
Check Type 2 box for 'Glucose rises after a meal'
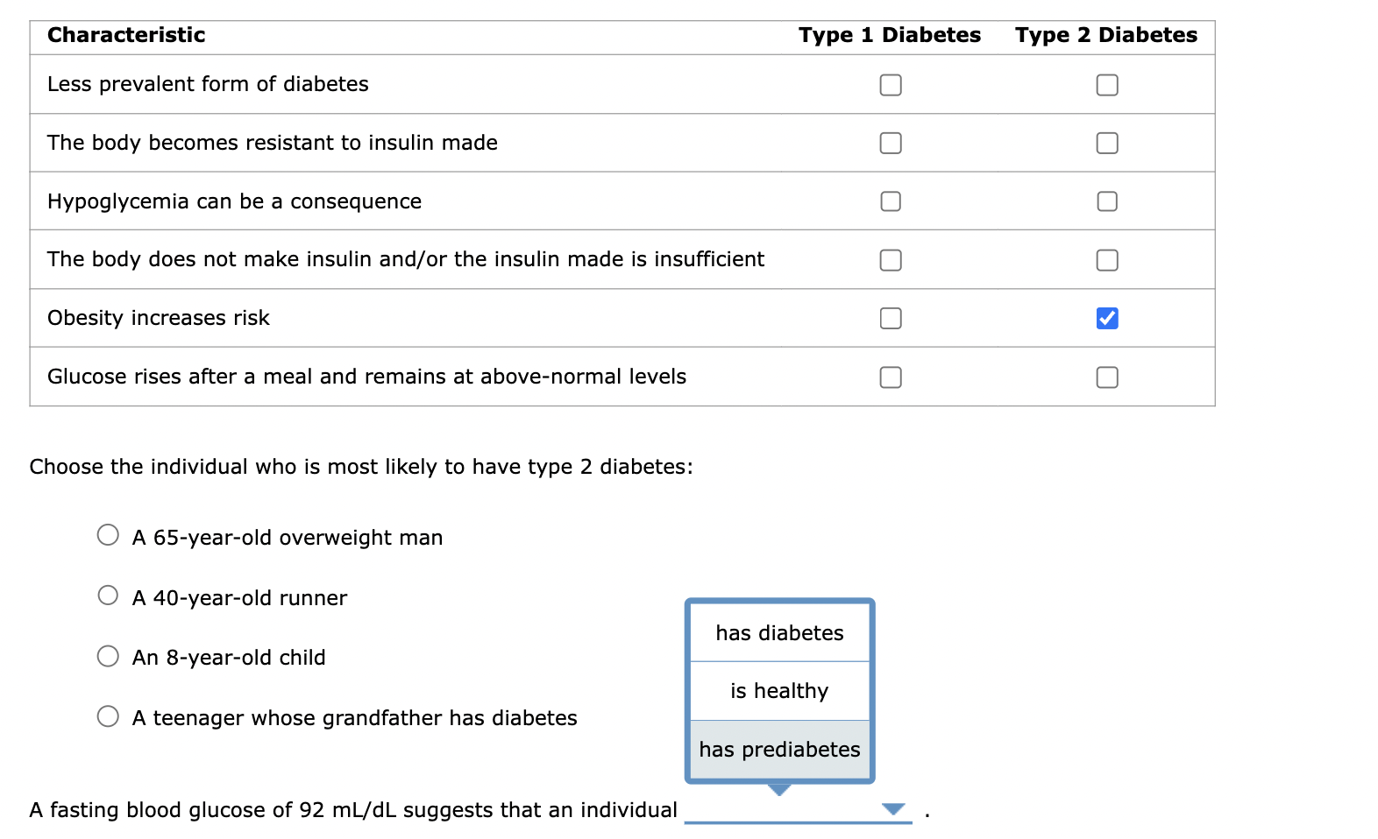[x=1106, y=377]
